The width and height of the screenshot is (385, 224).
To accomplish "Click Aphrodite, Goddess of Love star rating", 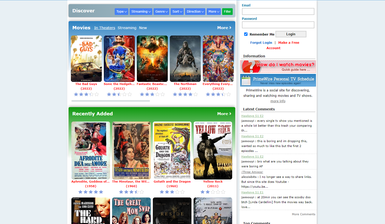I will point(91,192).
